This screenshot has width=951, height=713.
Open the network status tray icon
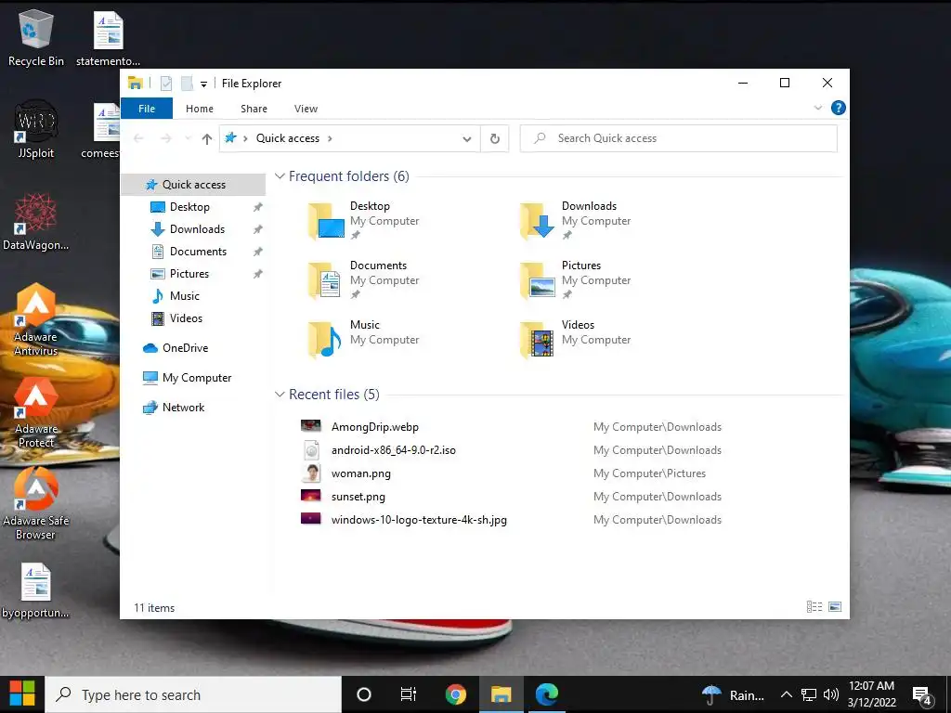coord(809,694)
